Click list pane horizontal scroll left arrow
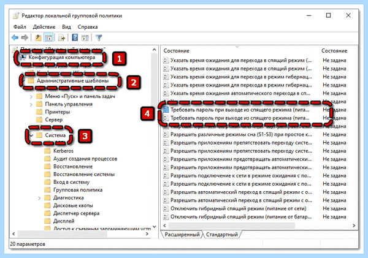368x258 pixels. pos(164,226)
